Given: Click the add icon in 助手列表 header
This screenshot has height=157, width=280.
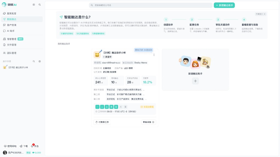Looking at the screenshot, I should [x=40, y=61].
